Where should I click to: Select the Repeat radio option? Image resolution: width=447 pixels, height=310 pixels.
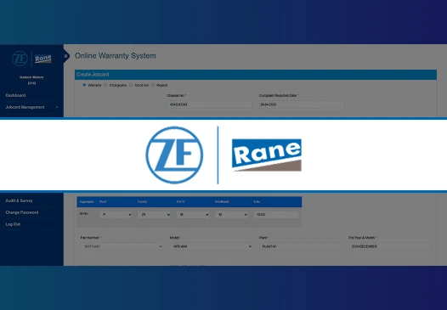[153, 85]
